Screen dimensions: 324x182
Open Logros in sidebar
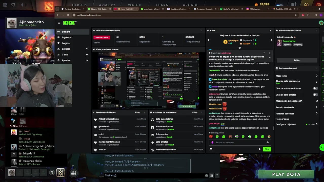pyautogui.click(x=73, y=43)
